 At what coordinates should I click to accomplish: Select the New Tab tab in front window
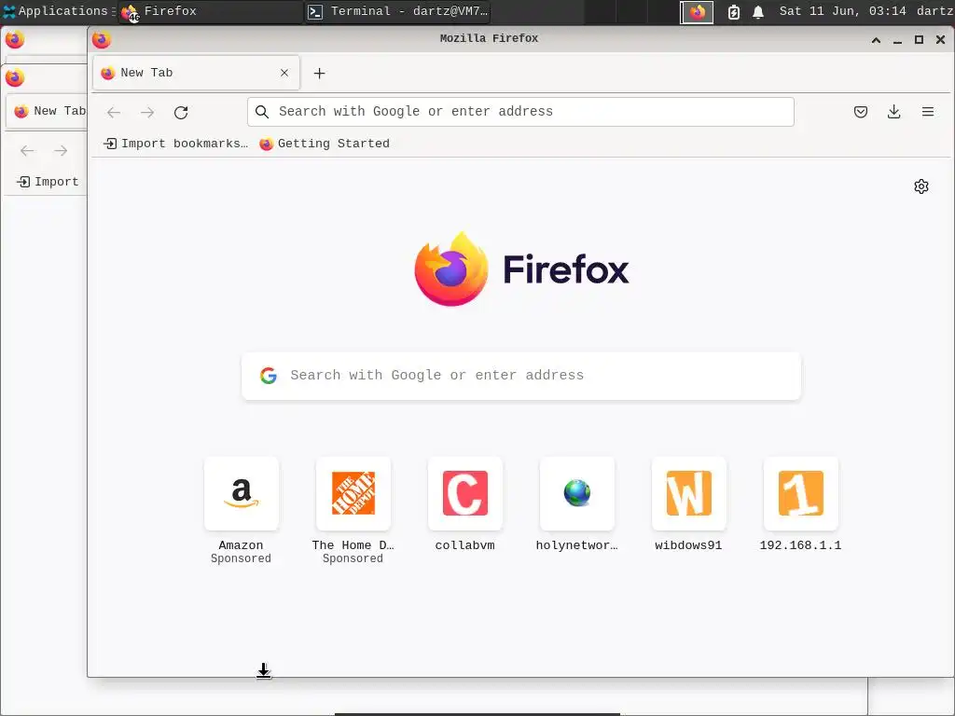click(x=196, y=73)
